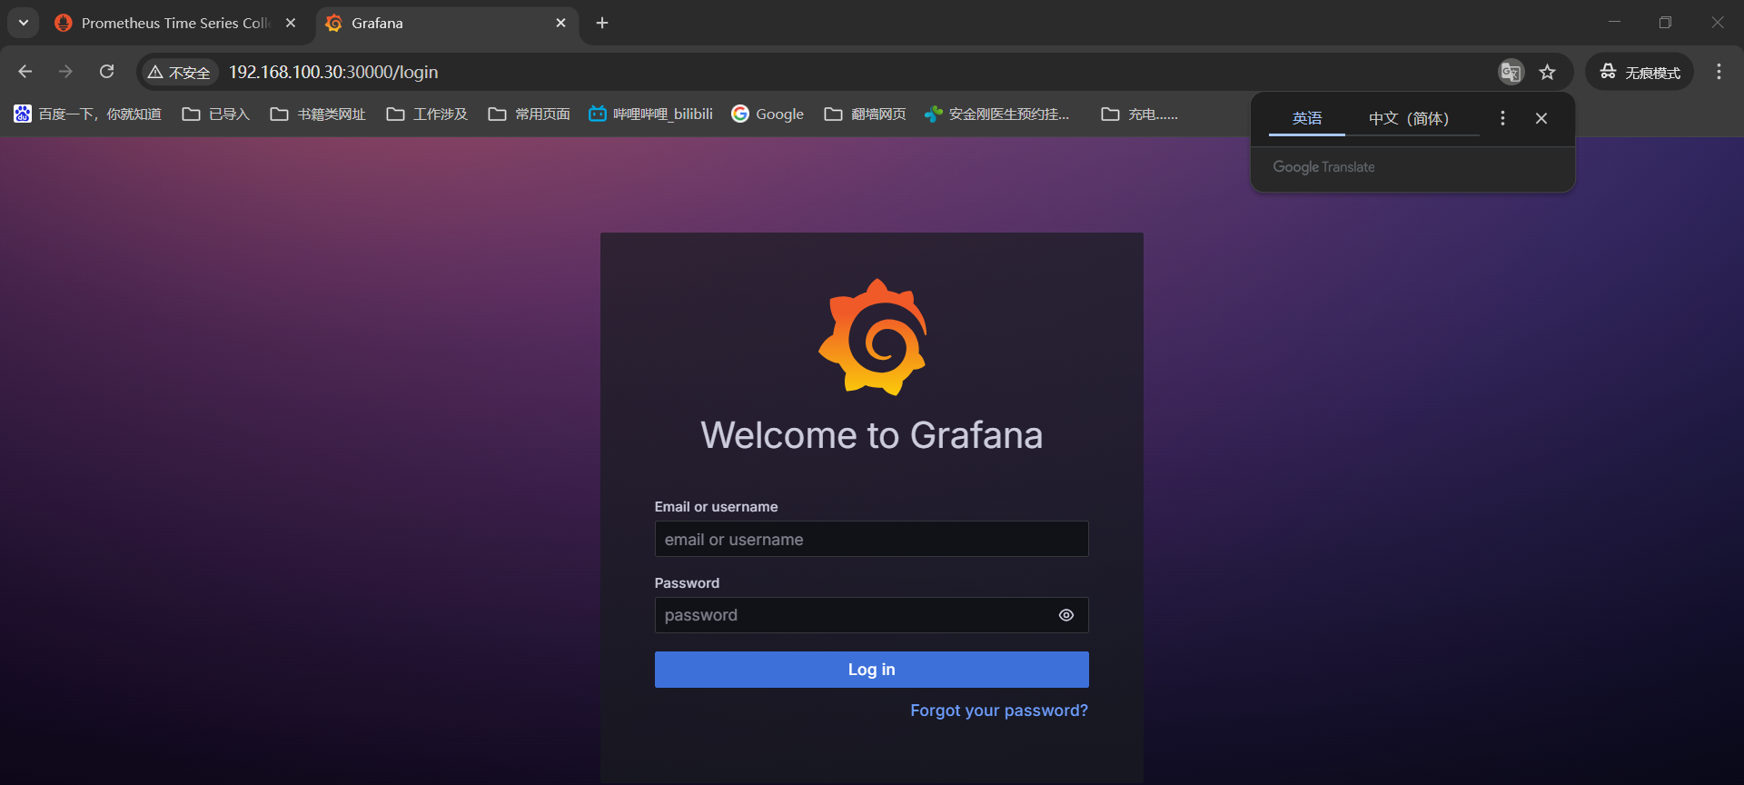This screenshot has width=1744, height=785.
Task: Open a new browser tab
Action: pyautogui.click(x=602, y=23)
